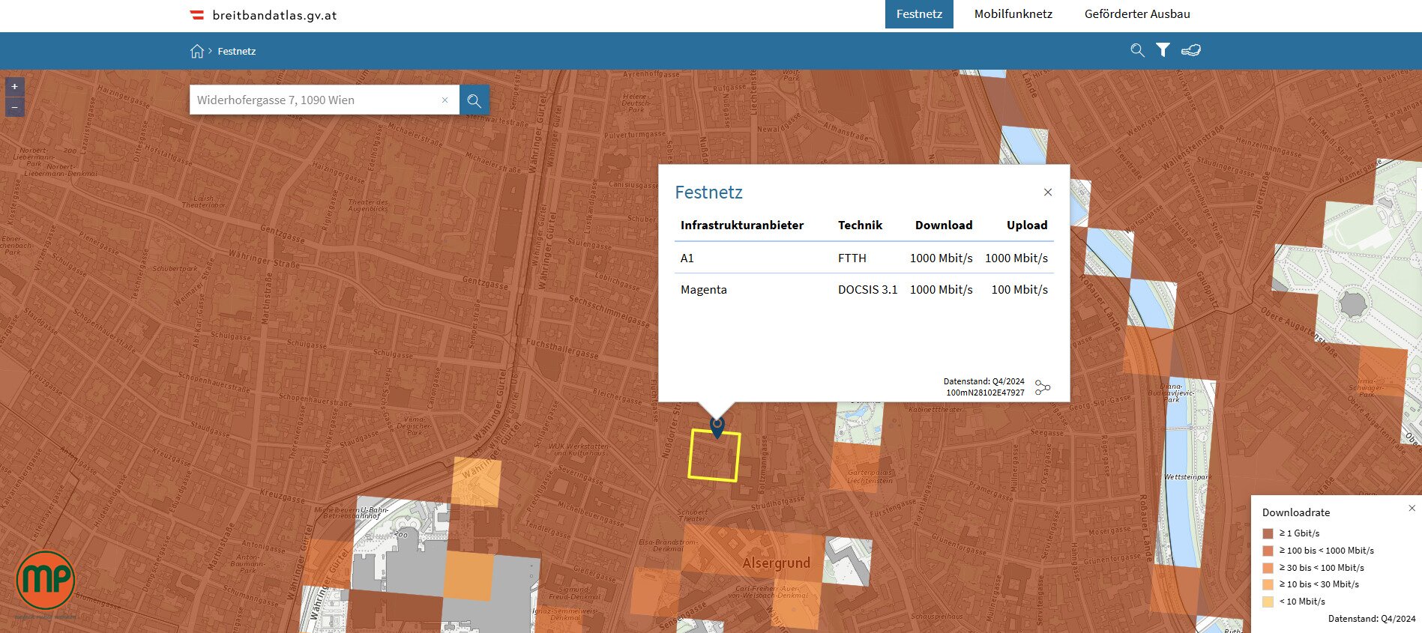Click the breitbandatlas.gv.at site logo
Image resolution: width=1422 pixels, height=633 pixels.
click(x=263, y=15)
